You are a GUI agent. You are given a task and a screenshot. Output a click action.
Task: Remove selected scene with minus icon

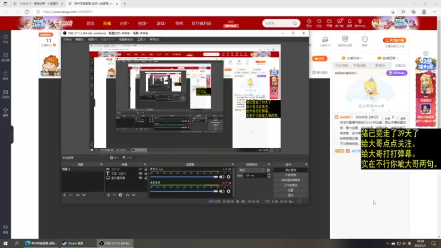click(71, 195)
